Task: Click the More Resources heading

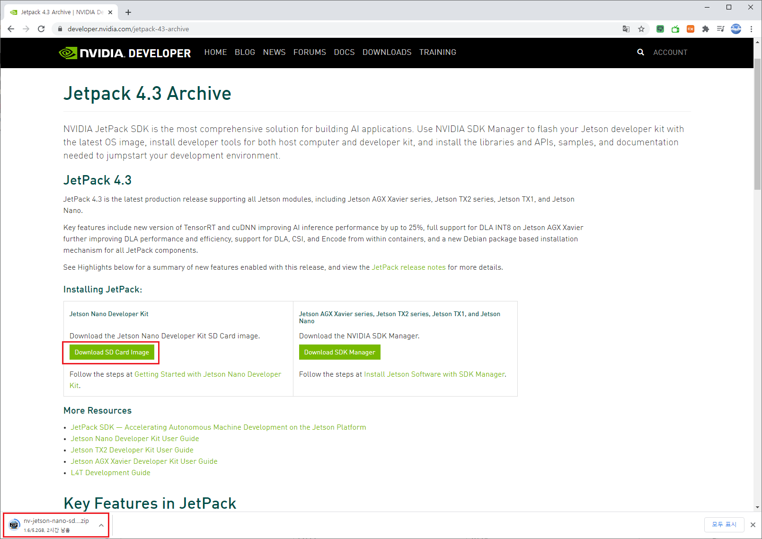Action: (97, 410)
